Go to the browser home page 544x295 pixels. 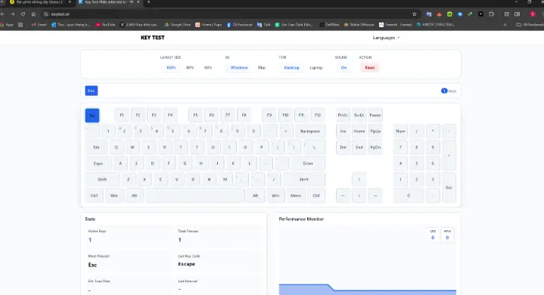coord(33,14)
